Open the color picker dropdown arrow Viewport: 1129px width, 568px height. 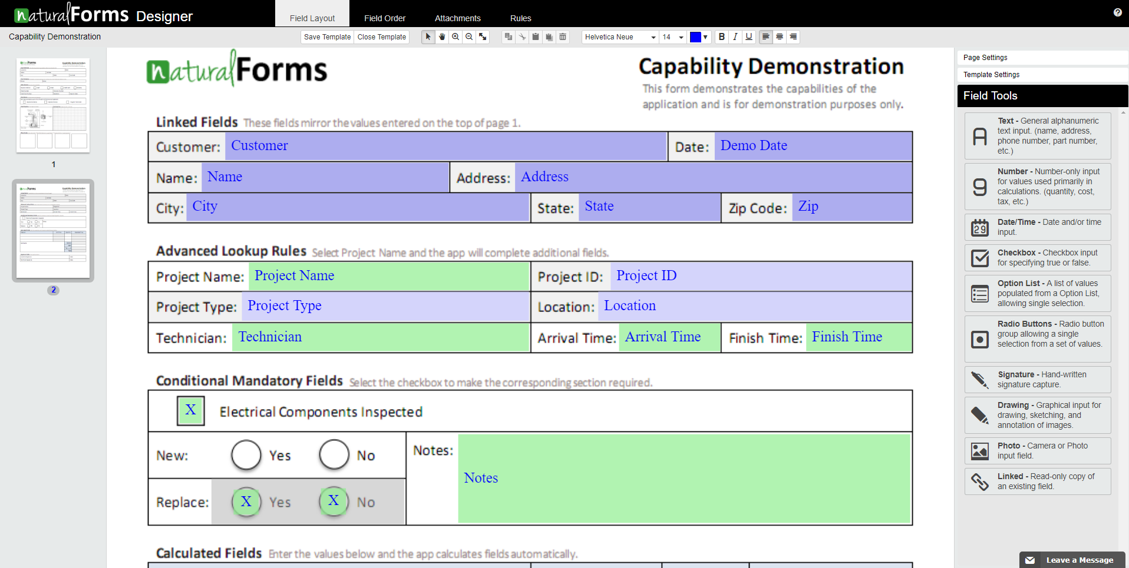pos(705,37)
